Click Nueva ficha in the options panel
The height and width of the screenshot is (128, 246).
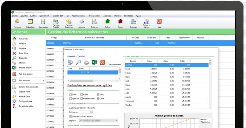pyautogui.click(x=23, y=39)
